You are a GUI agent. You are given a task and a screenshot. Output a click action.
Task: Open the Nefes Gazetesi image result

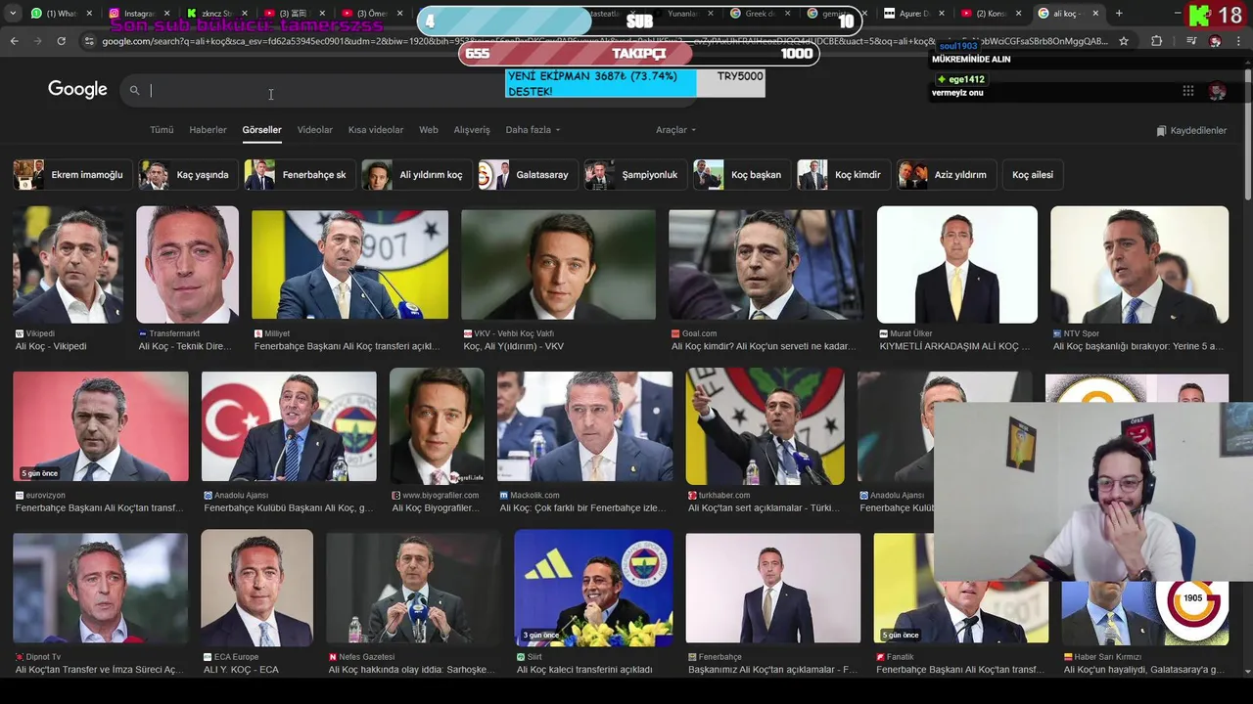click(413, 588)
